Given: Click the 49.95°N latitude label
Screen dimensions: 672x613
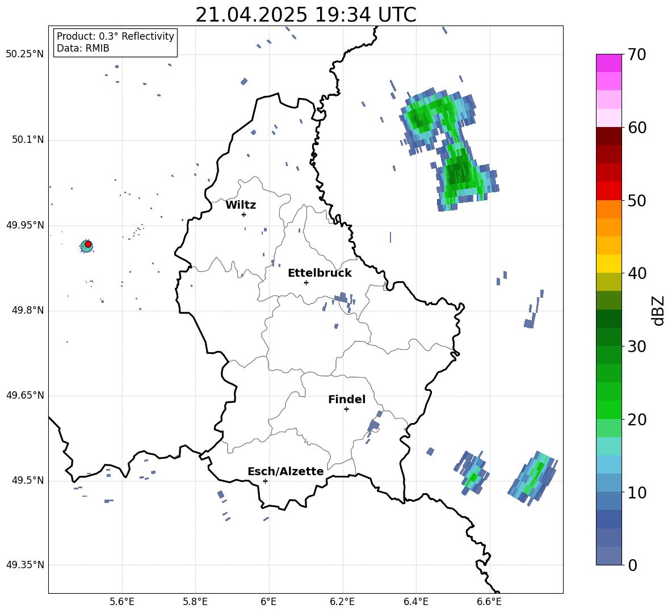Looking at the screenshot, I should pyautogui.click(x=25, y=225).
